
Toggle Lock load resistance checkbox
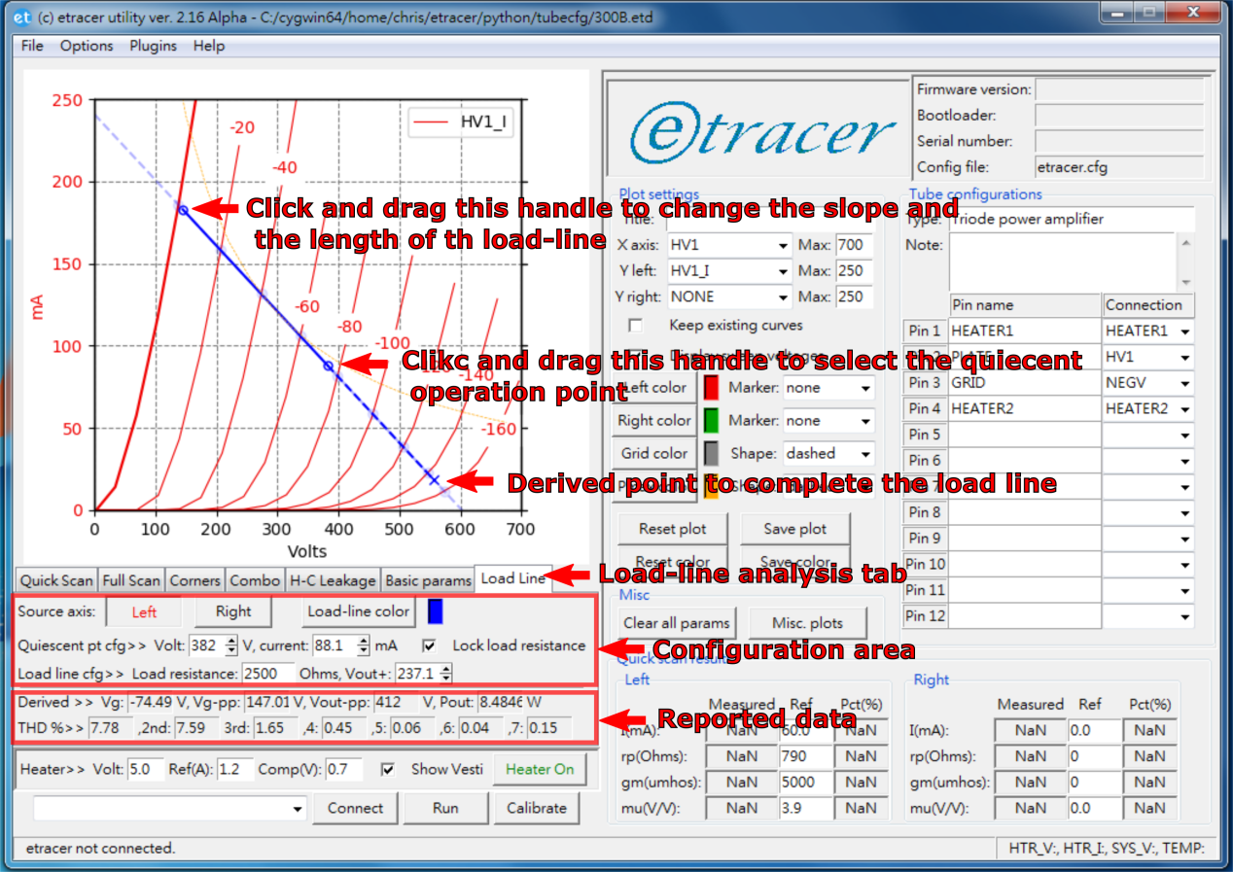tap(429, 645)
